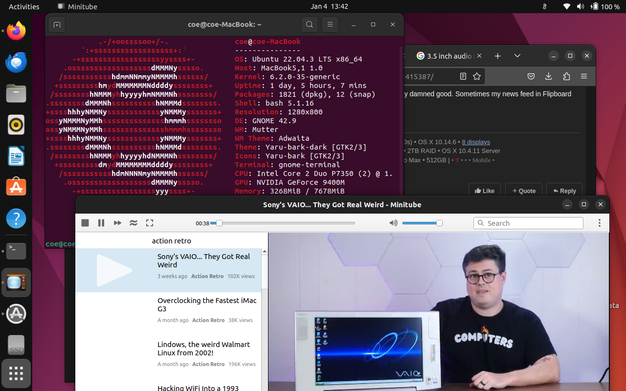
Task: Stop playback in Minitube
Action: click(85, 223)
